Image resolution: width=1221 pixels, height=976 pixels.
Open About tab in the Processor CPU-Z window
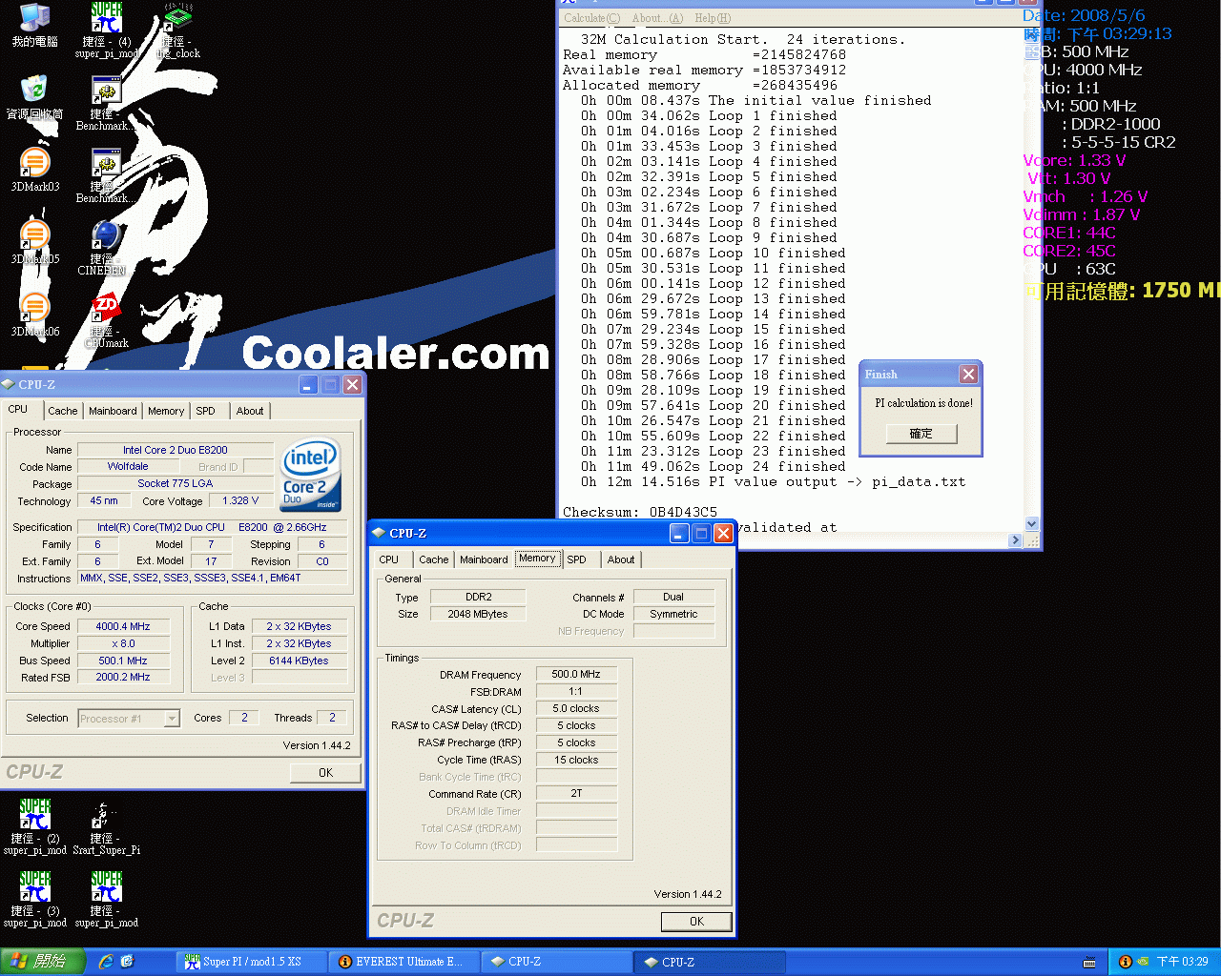250,411
